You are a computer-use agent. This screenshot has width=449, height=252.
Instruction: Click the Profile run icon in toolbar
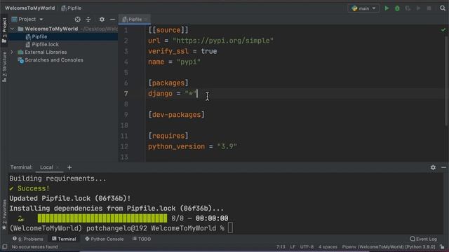[418, 8]
